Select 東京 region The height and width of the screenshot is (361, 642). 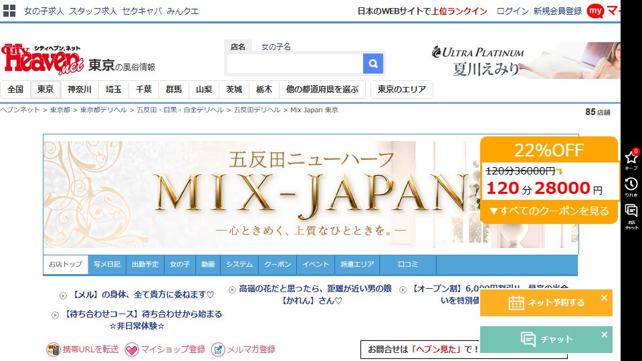[45, 89]
